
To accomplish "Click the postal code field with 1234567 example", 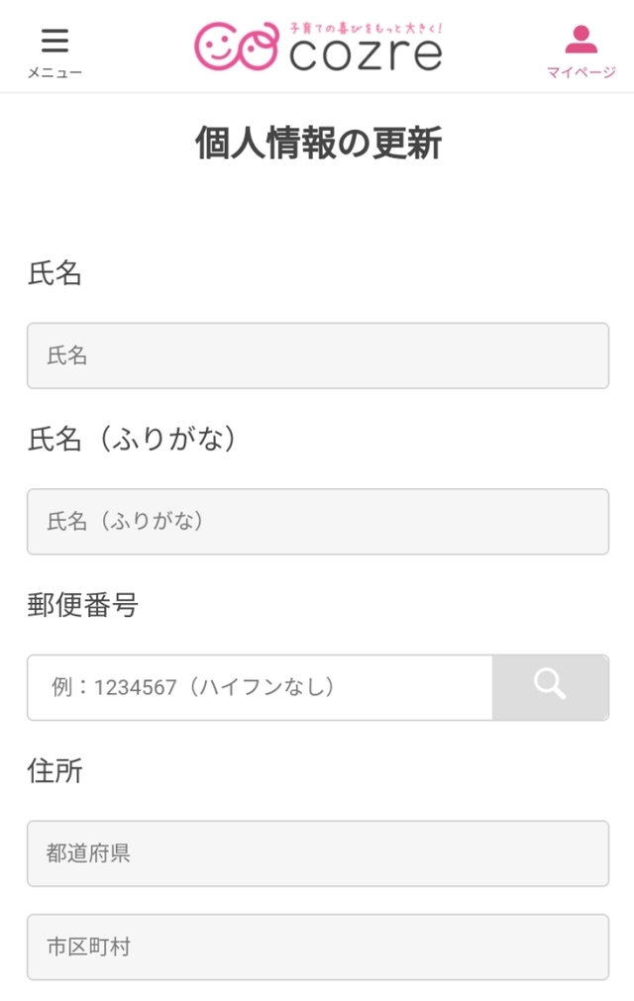I will click(260, 686).
